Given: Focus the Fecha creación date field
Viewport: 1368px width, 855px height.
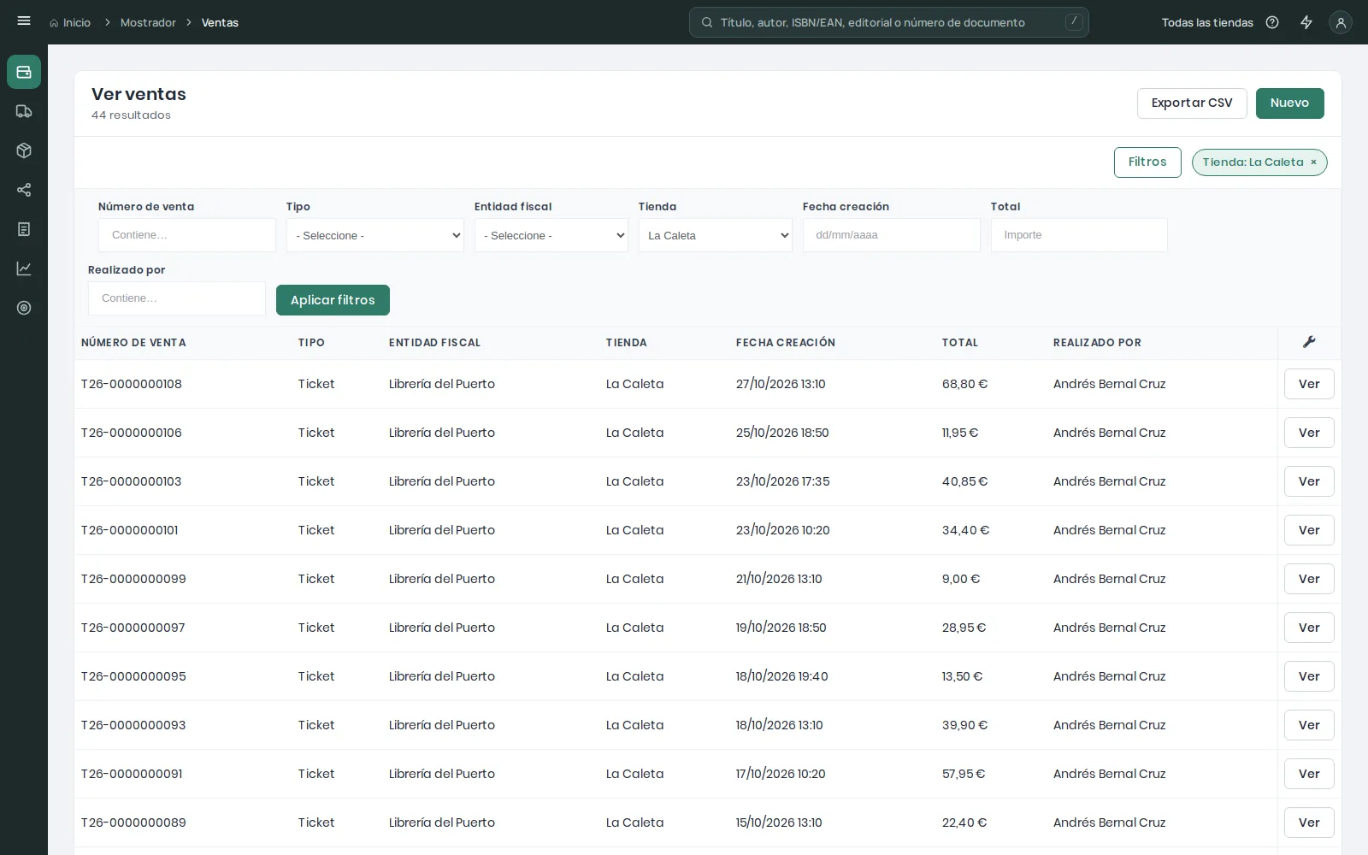Looking at the screenshot, I should 891,235.
